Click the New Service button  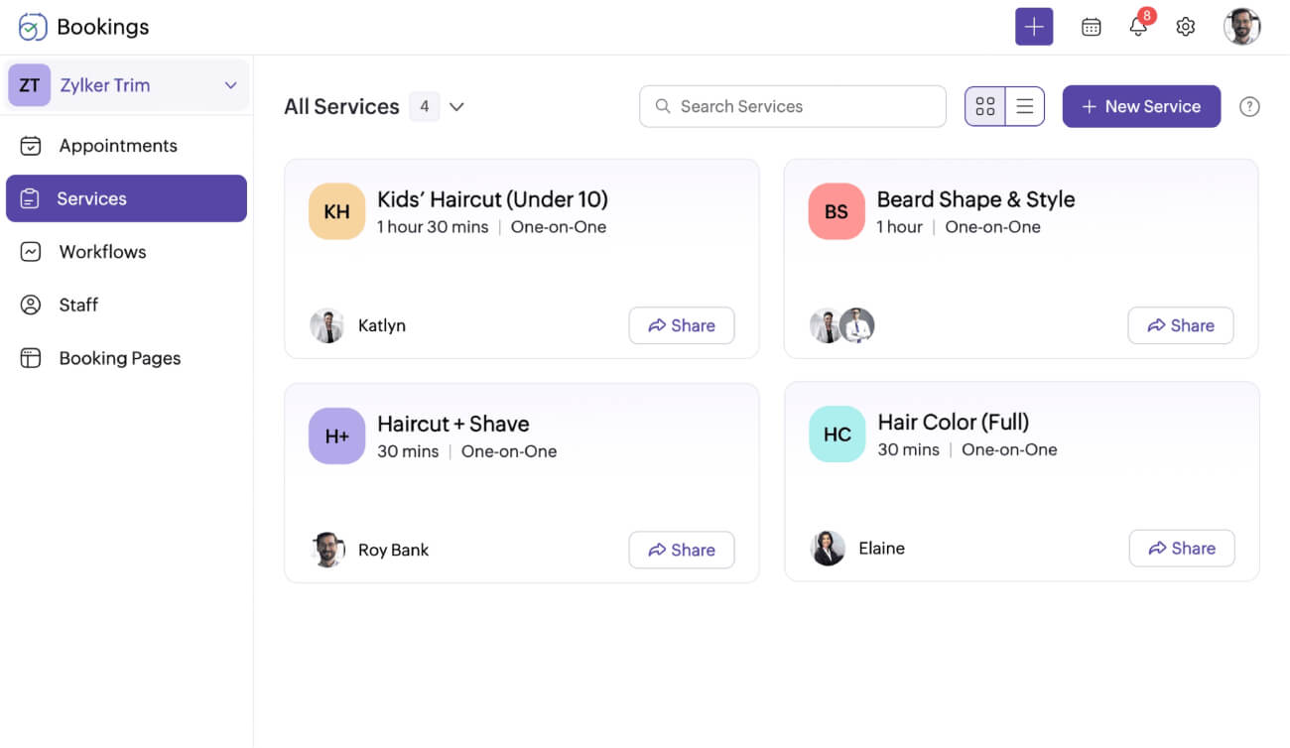[1141, 106]
